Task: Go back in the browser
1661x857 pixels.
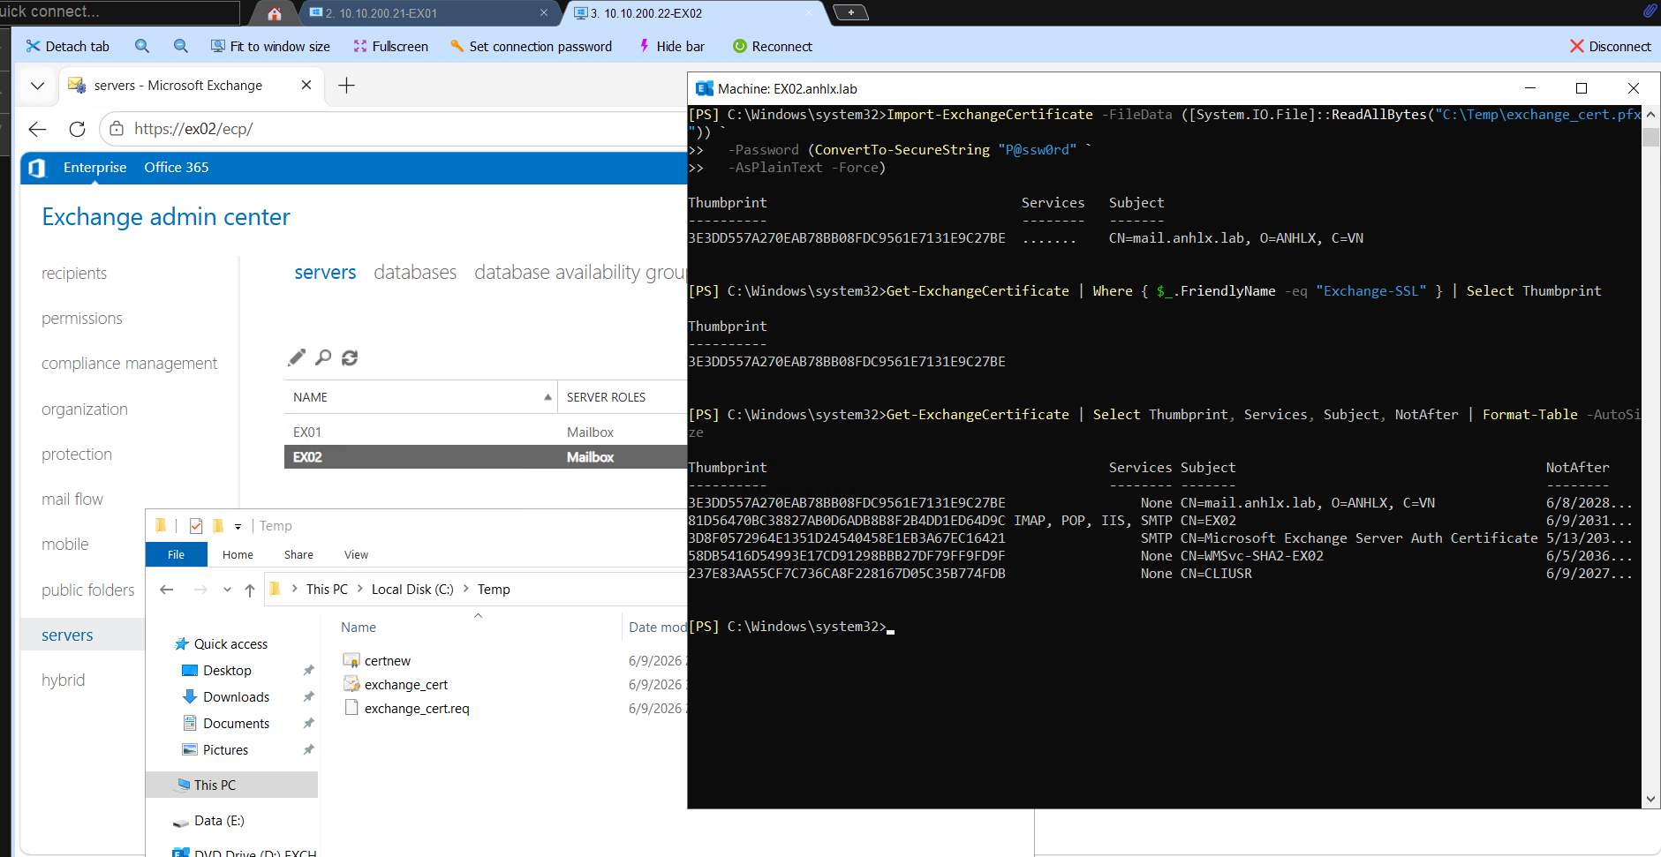Action: [37, 129]
